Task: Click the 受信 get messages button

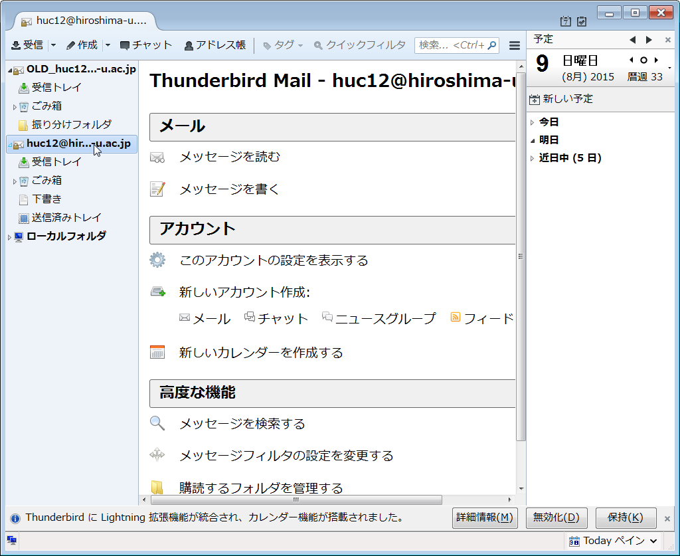Action: point(27,45)
